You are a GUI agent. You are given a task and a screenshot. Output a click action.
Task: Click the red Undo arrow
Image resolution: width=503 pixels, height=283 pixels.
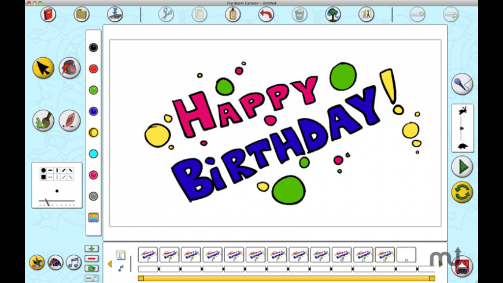[x=267, y=14]
